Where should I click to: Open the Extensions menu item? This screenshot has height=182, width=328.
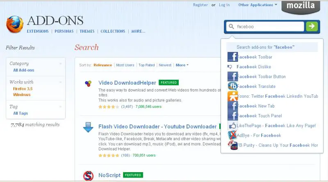point(38,31)
